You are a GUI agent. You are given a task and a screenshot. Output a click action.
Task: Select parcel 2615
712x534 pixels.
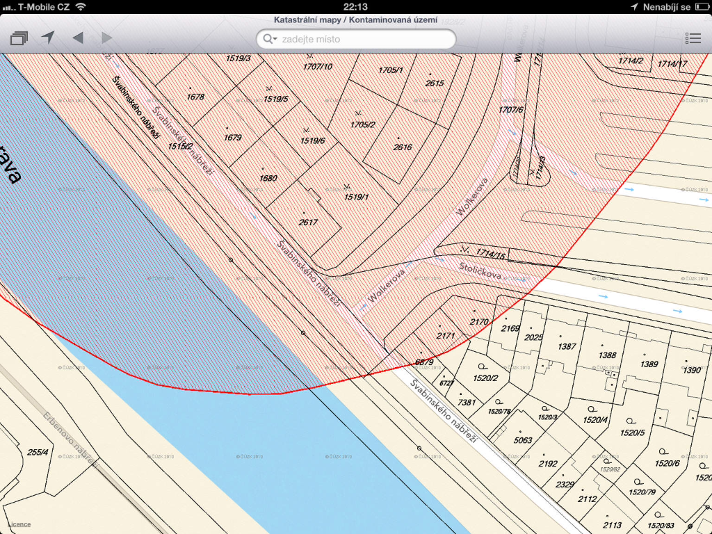(x=435, y=83)
